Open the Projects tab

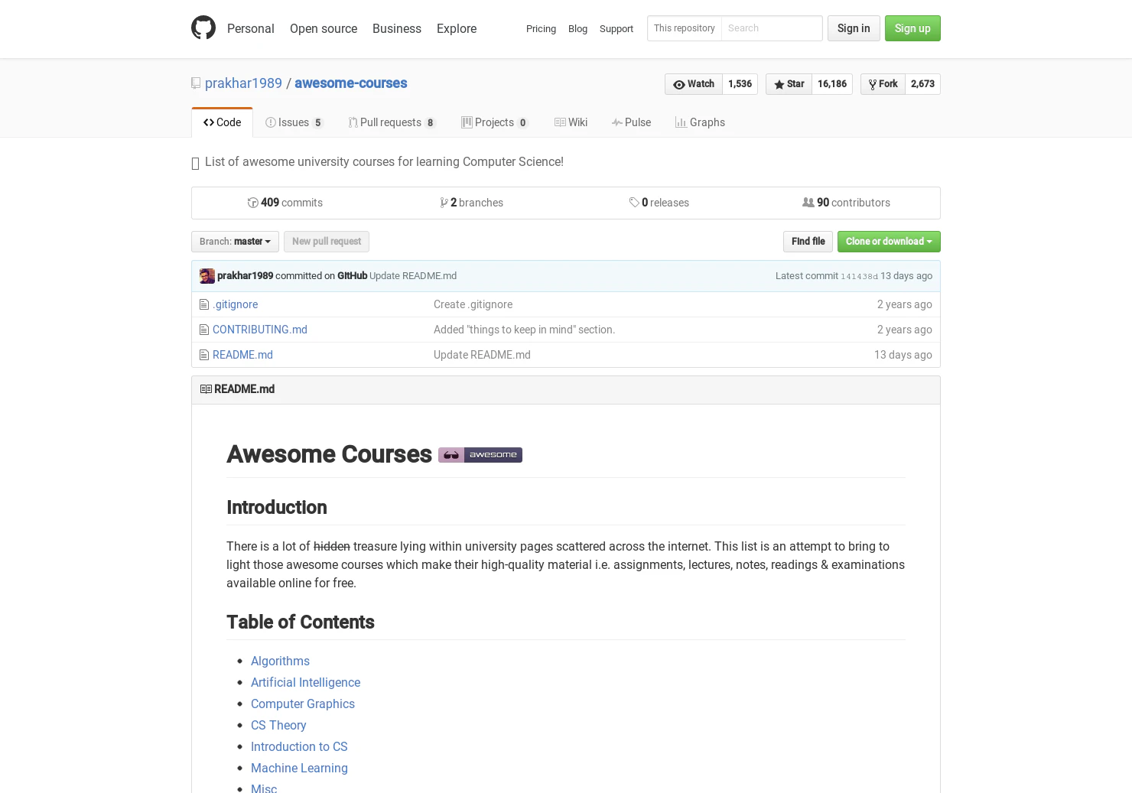[495, 122]
